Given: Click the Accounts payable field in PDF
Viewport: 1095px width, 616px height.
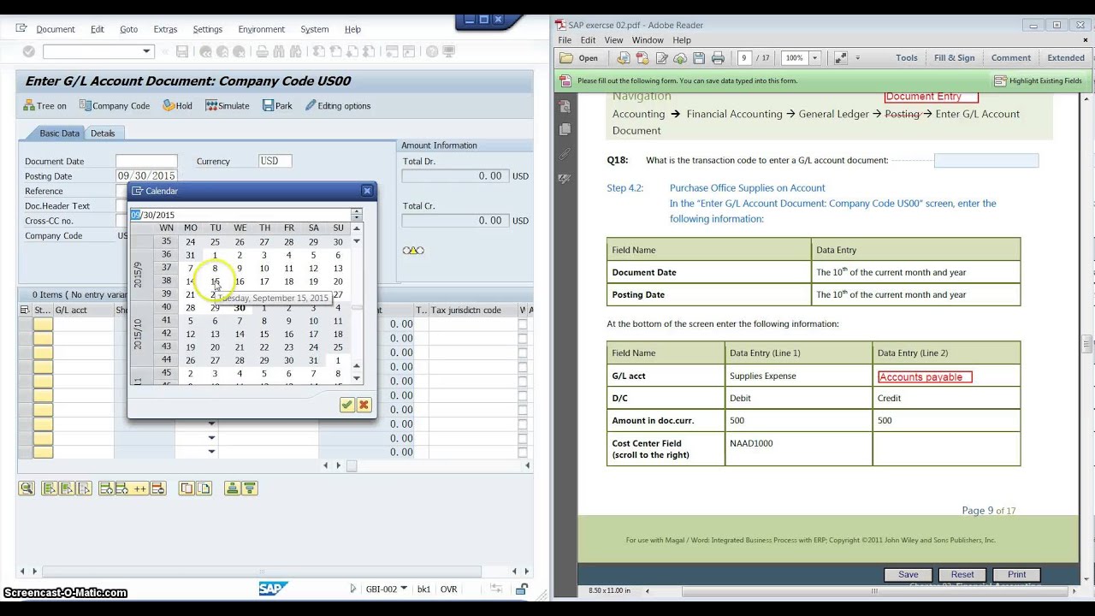Looking at the screenshot, I should (x=925, y=376).
